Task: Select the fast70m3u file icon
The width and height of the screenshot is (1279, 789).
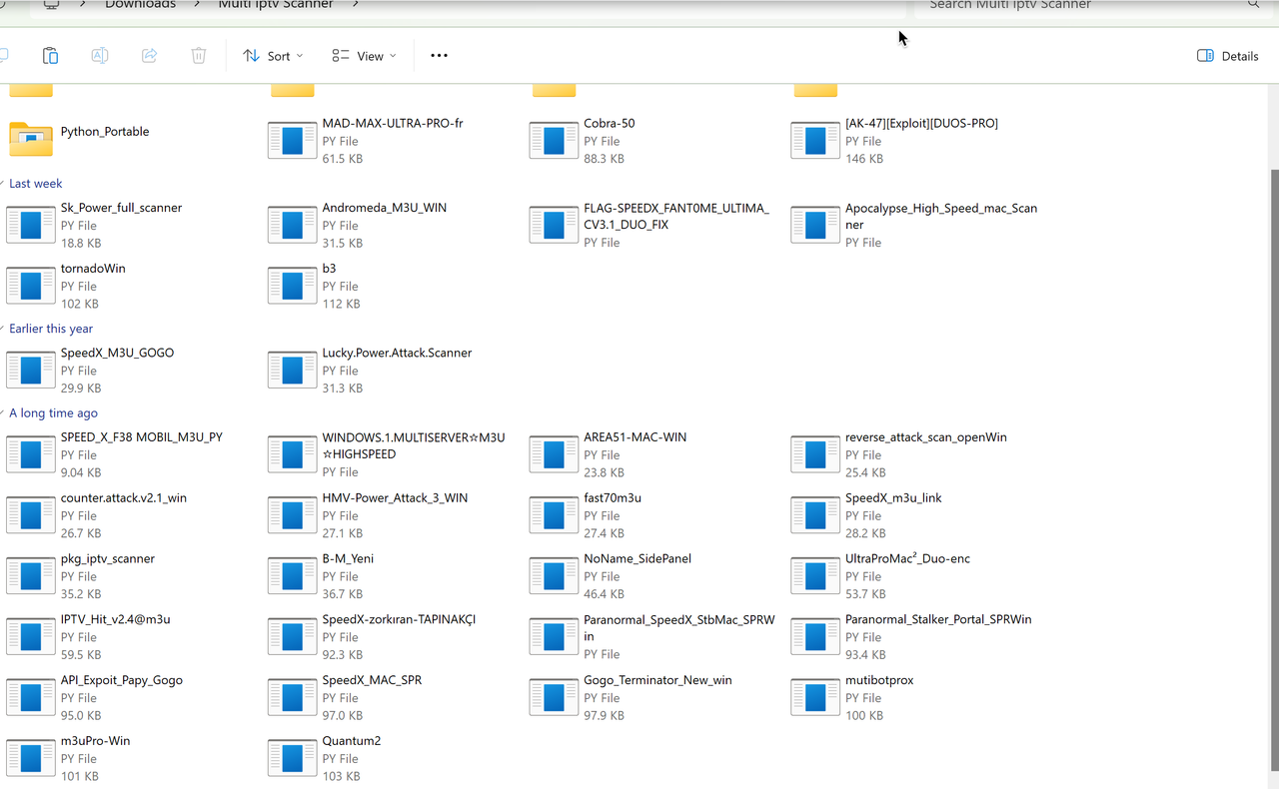Action: pyautogui.click(x=555, y=515)
